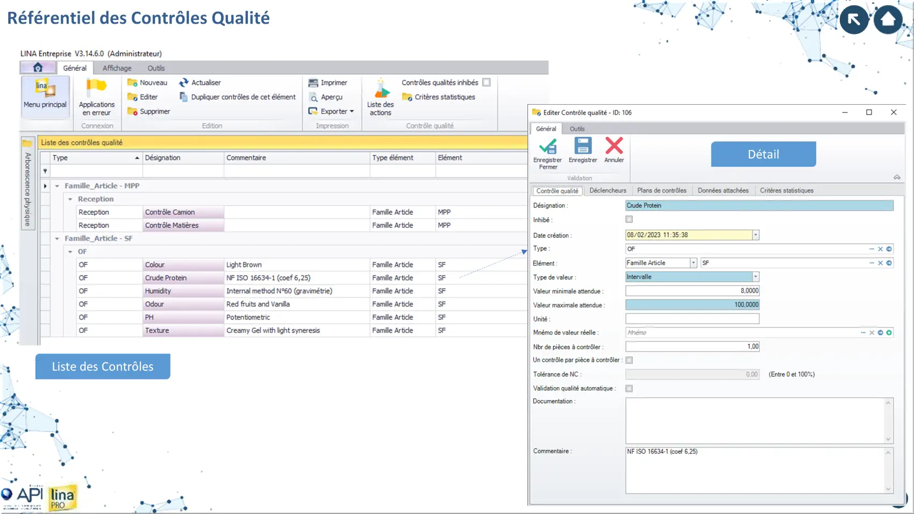This screenshot has height=514, width=914.
Task: Click the blue Détail button
Action: (763, 154)
